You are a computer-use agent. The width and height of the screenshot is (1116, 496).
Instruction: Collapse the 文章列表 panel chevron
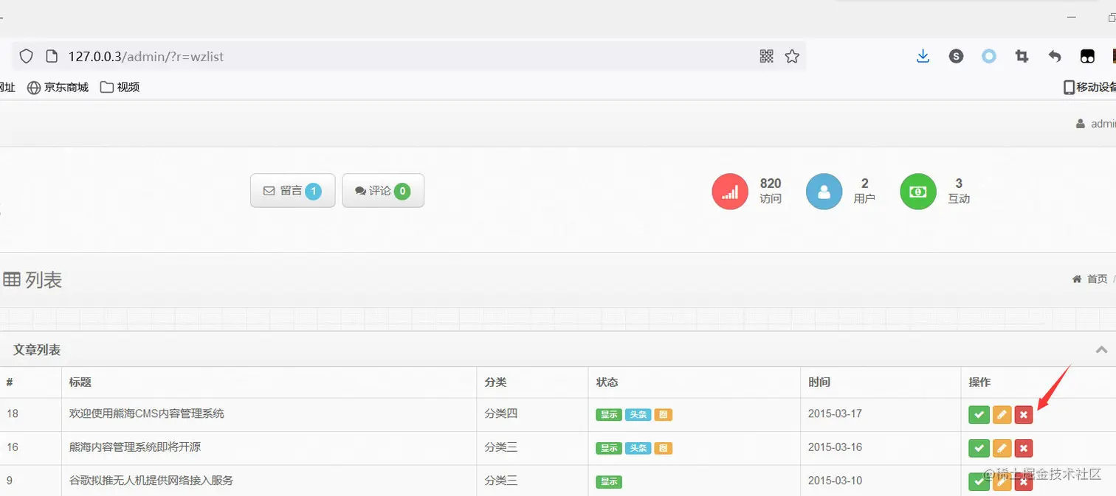[1101, 350]
